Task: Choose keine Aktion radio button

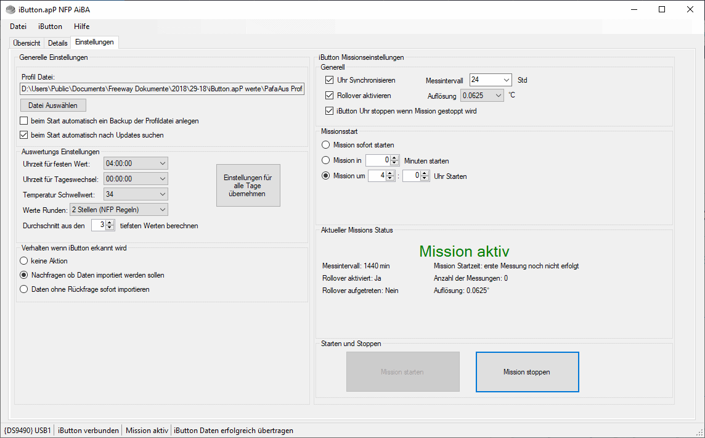Action: (x=25, y=261)
